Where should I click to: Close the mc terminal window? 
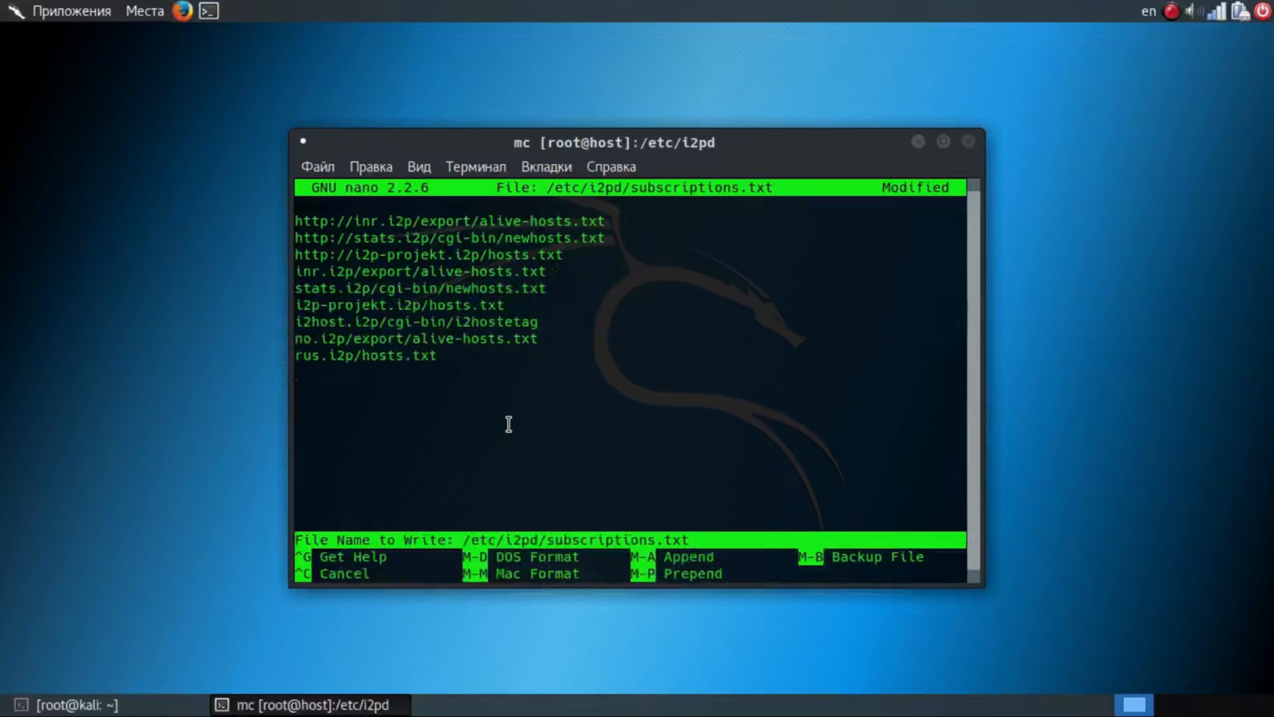point(968,141)
